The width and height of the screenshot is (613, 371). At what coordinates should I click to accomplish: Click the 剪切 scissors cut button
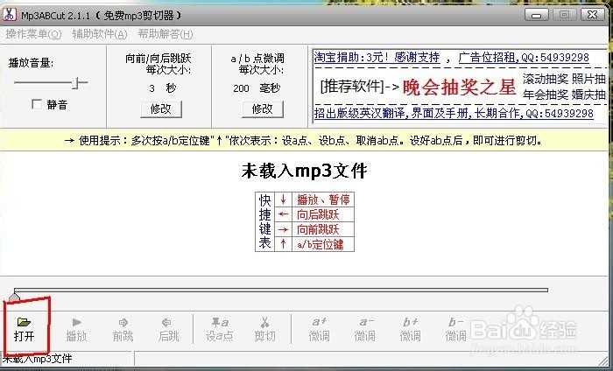[265, 329]
